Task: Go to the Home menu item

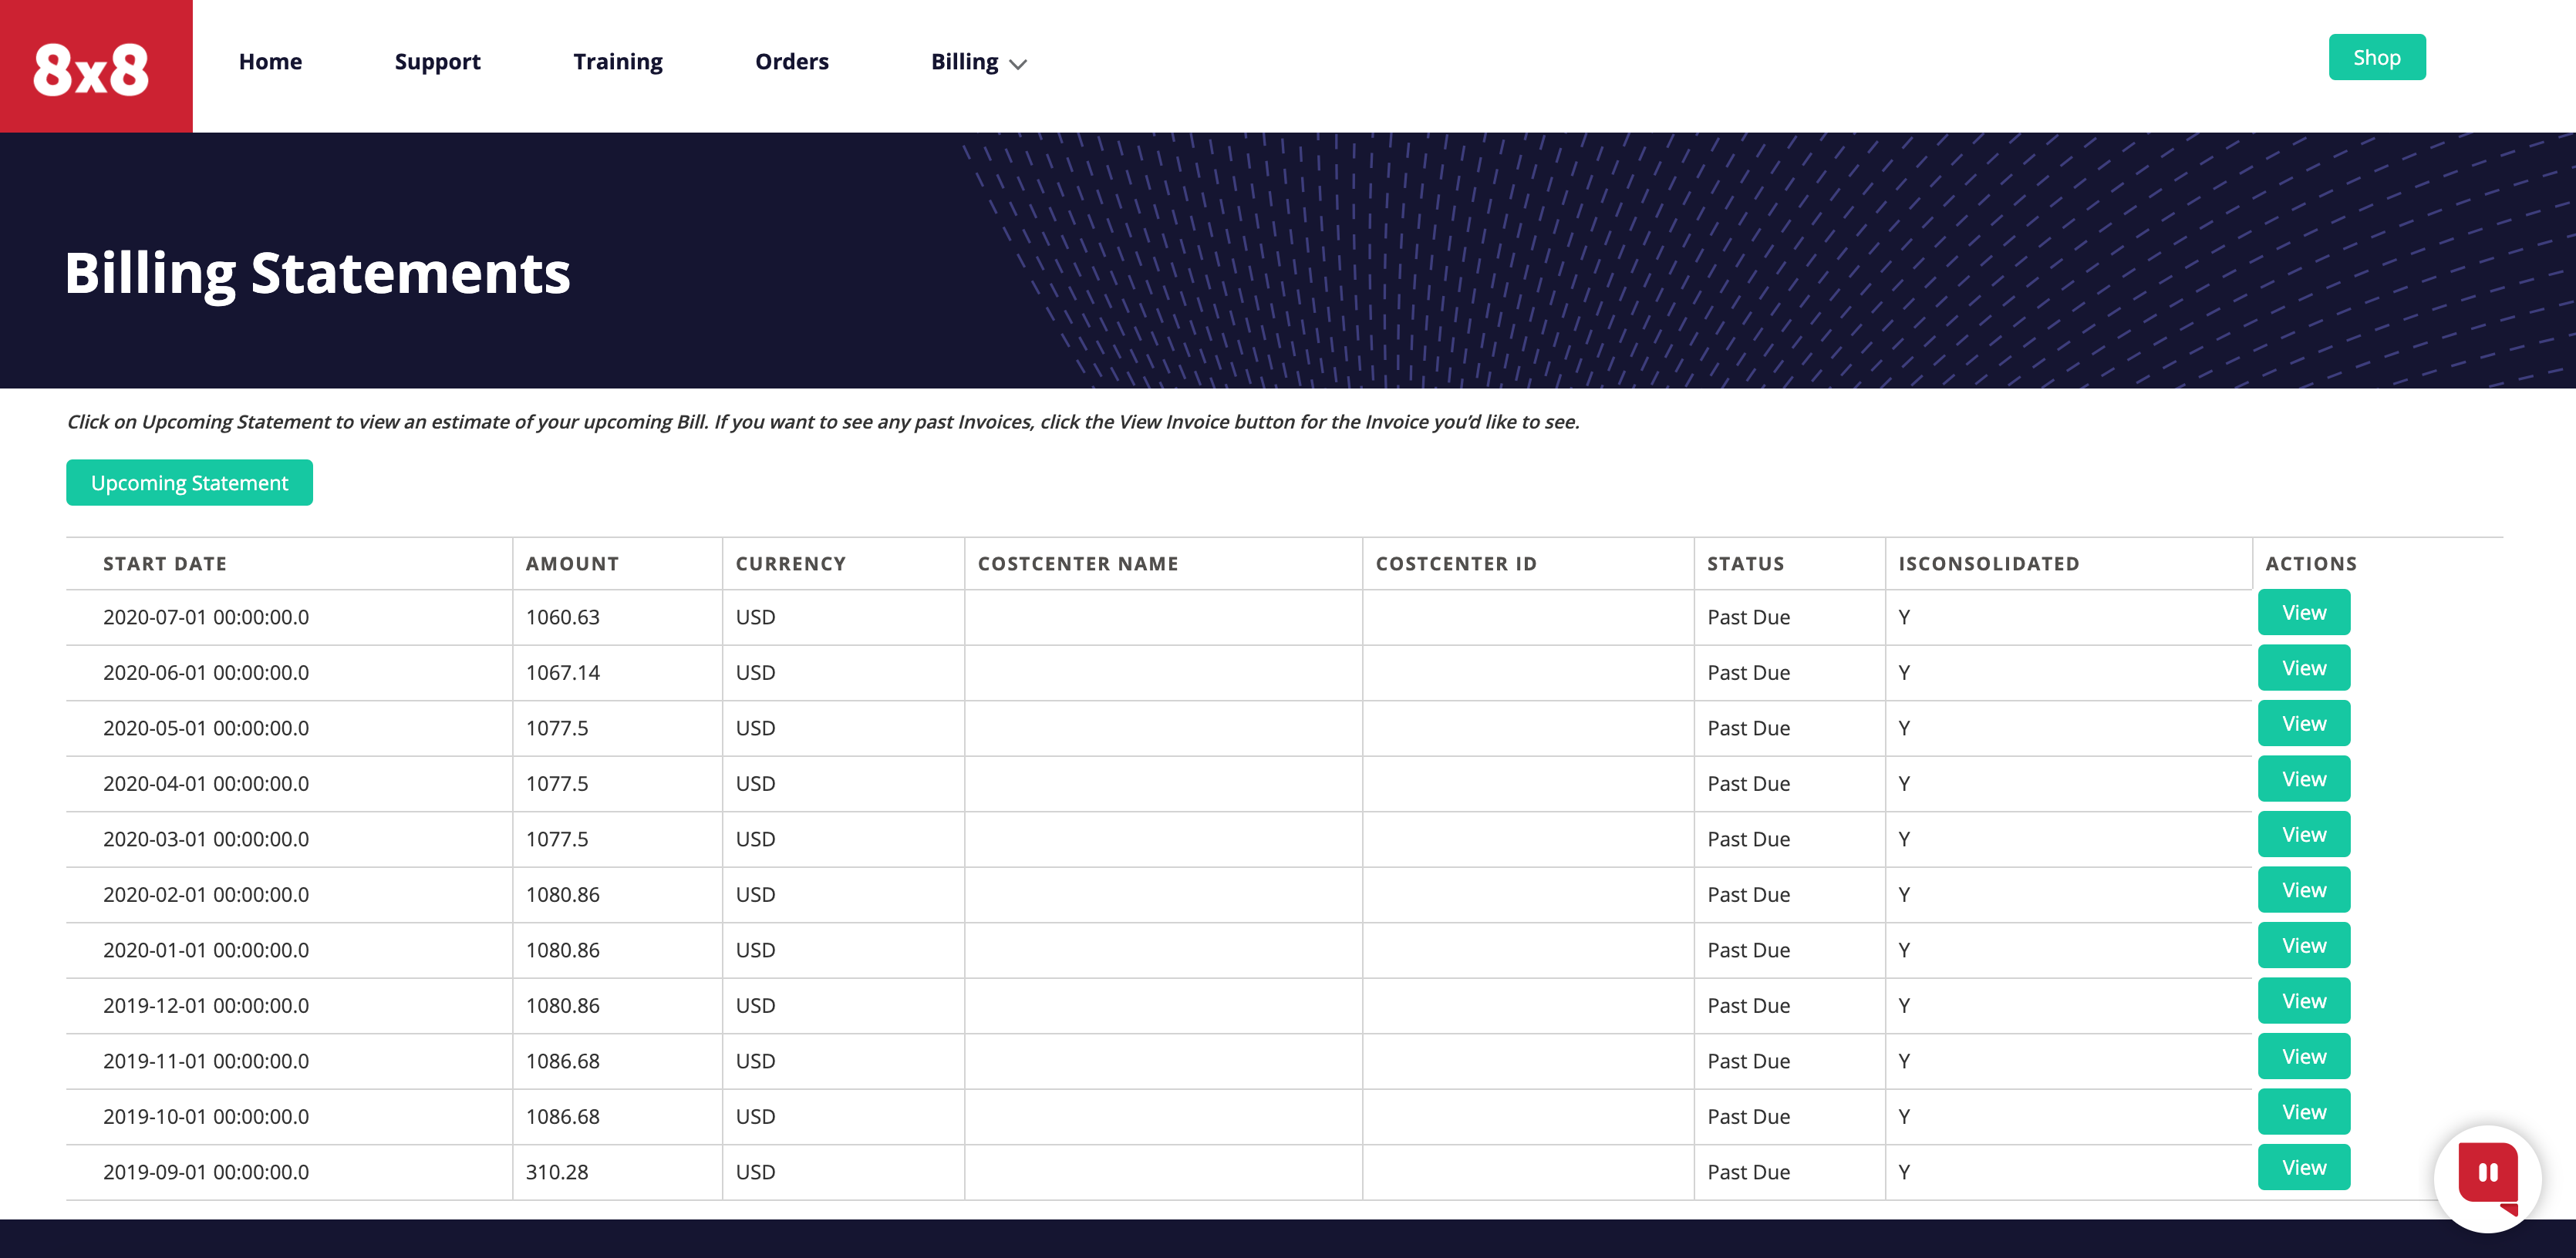Action: [270, 62]
